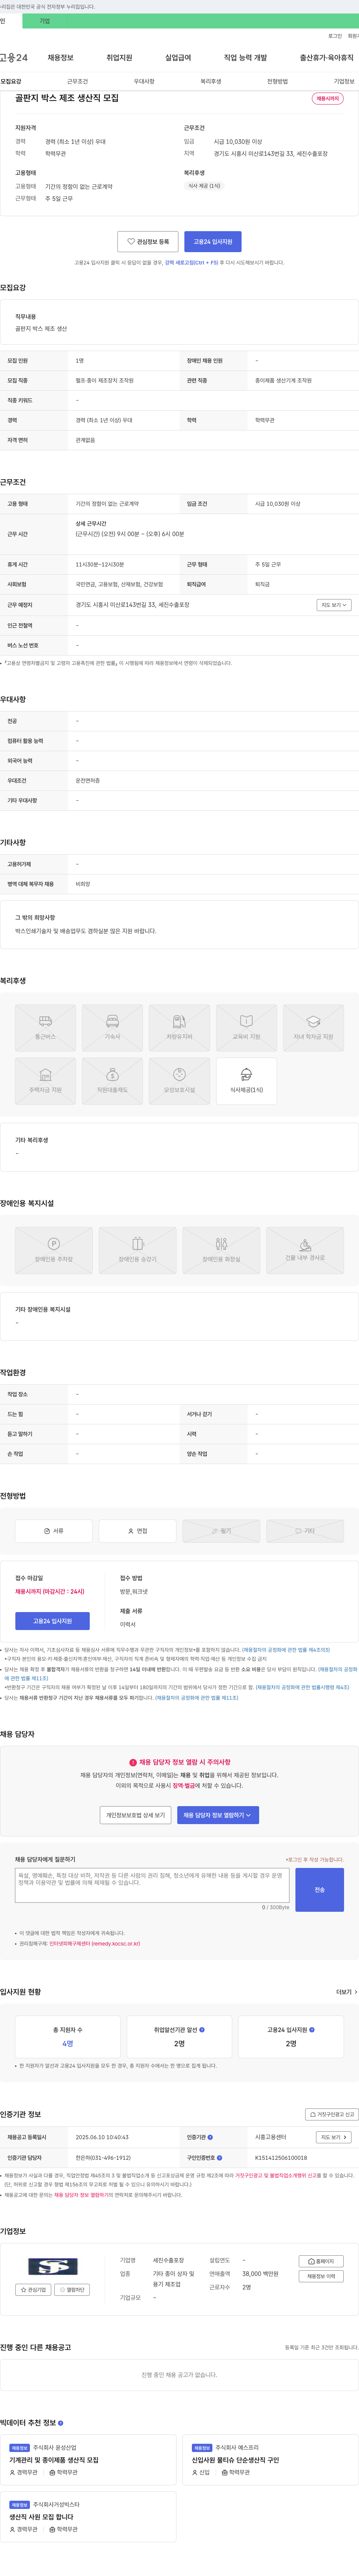Open 신입사원 물티슈 단순생산직 구인 card
This screenshot has width=359, height=2576.
(271, 2459)
